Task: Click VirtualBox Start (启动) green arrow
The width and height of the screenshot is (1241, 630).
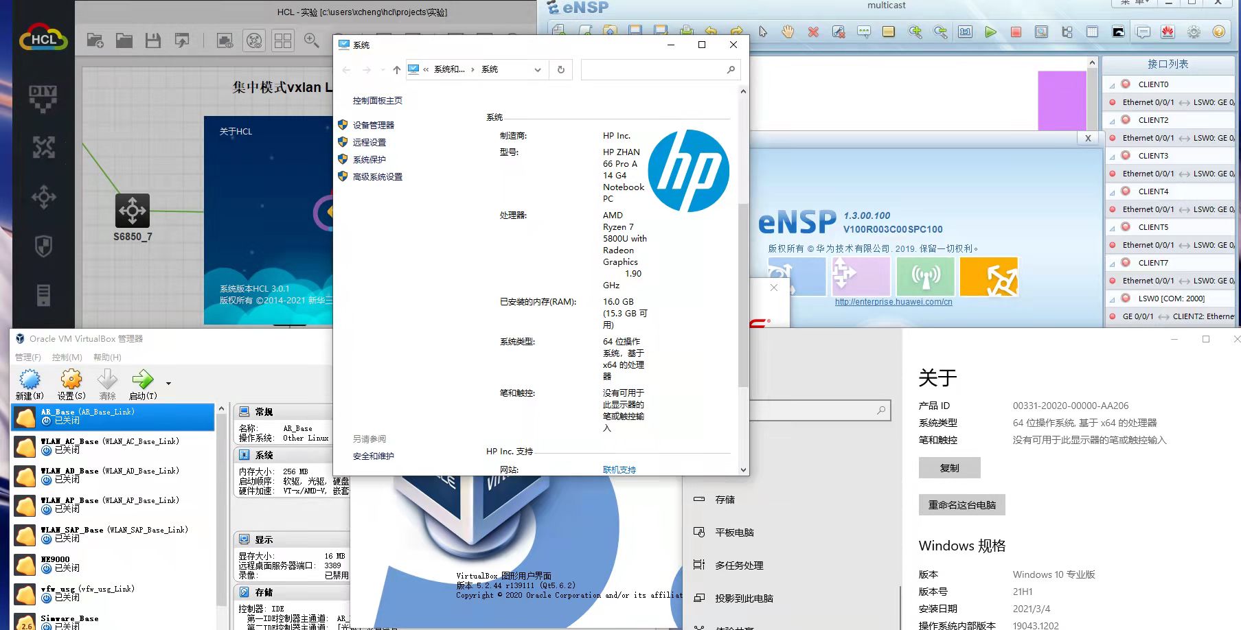Action: point(143,384)
